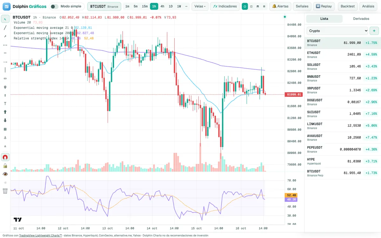Open the Análisis panel
The width and height of the screenshot is (381, 238).
368,6
